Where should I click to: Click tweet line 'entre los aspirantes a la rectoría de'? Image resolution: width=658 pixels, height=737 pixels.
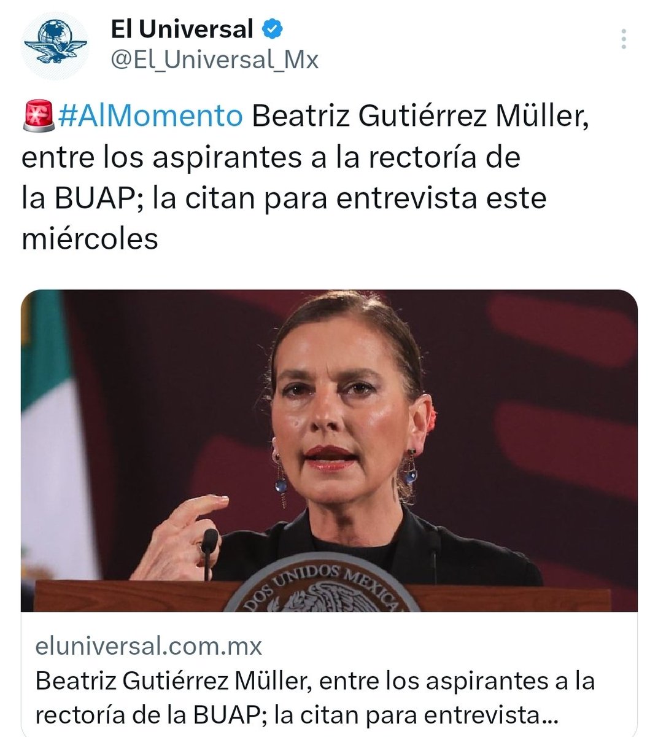[271, 157]
